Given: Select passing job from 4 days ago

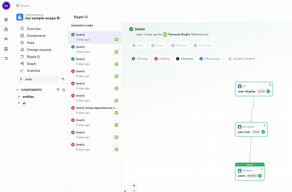Looking at the screenshot, I should 95,61.
